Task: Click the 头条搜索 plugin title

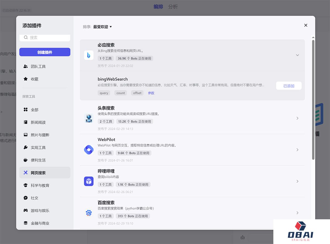Action: tap(106, 108)
